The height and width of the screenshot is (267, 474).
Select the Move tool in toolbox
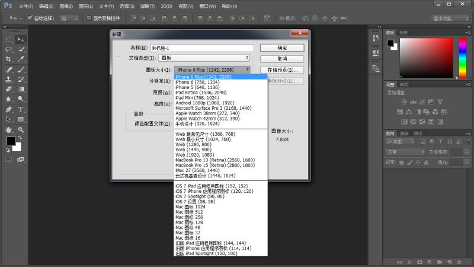(21, 40)
